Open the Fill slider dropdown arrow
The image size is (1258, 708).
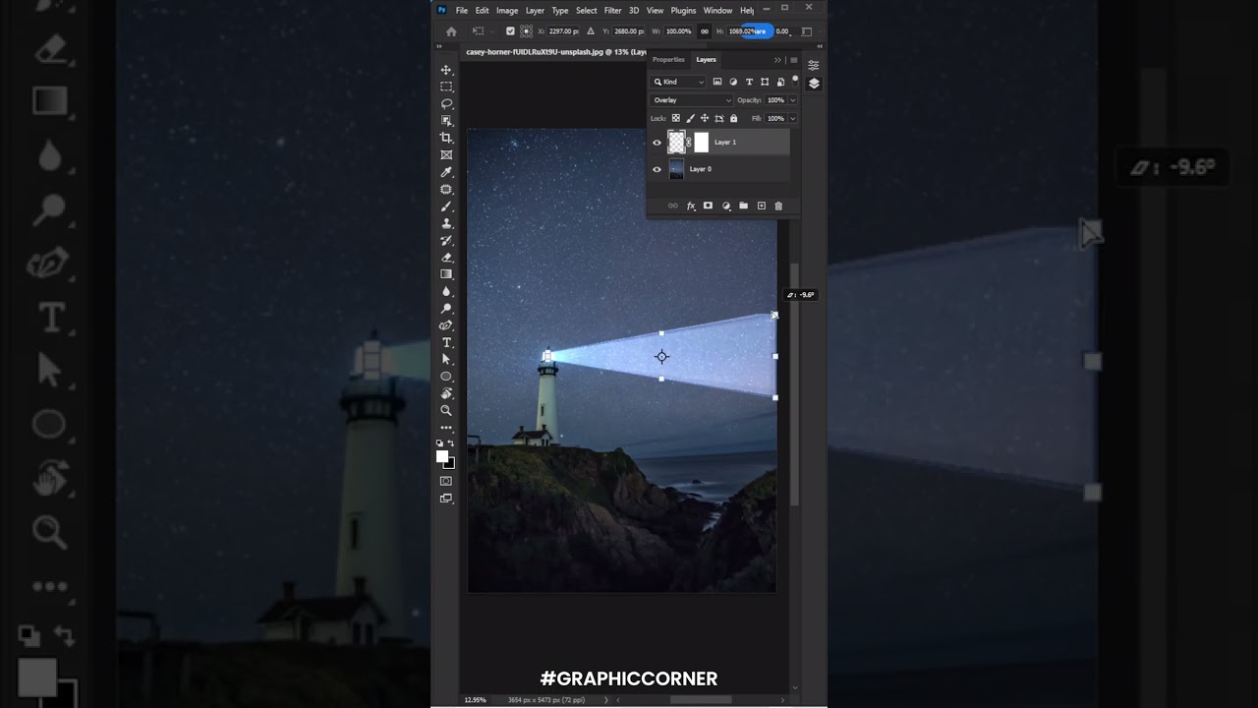(x=792, y=118)
